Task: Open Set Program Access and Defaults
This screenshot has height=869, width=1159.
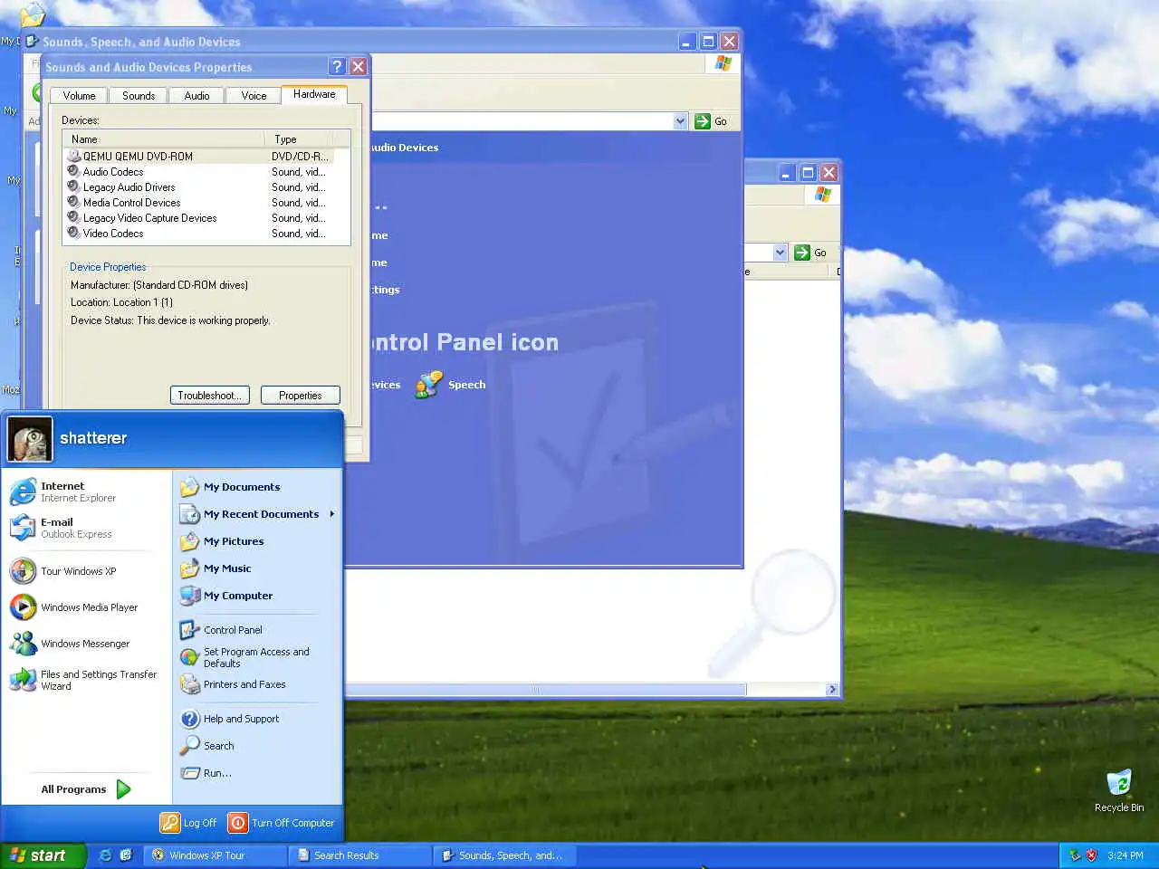Action: pyautogui.click(x=258, y=657)
